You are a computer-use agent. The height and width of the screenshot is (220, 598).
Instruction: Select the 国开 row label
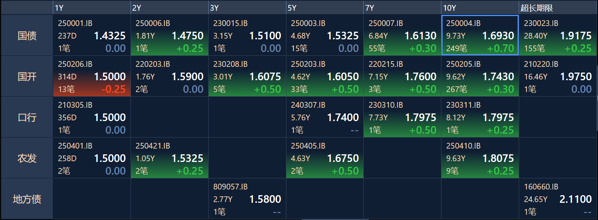coord(27,76)
